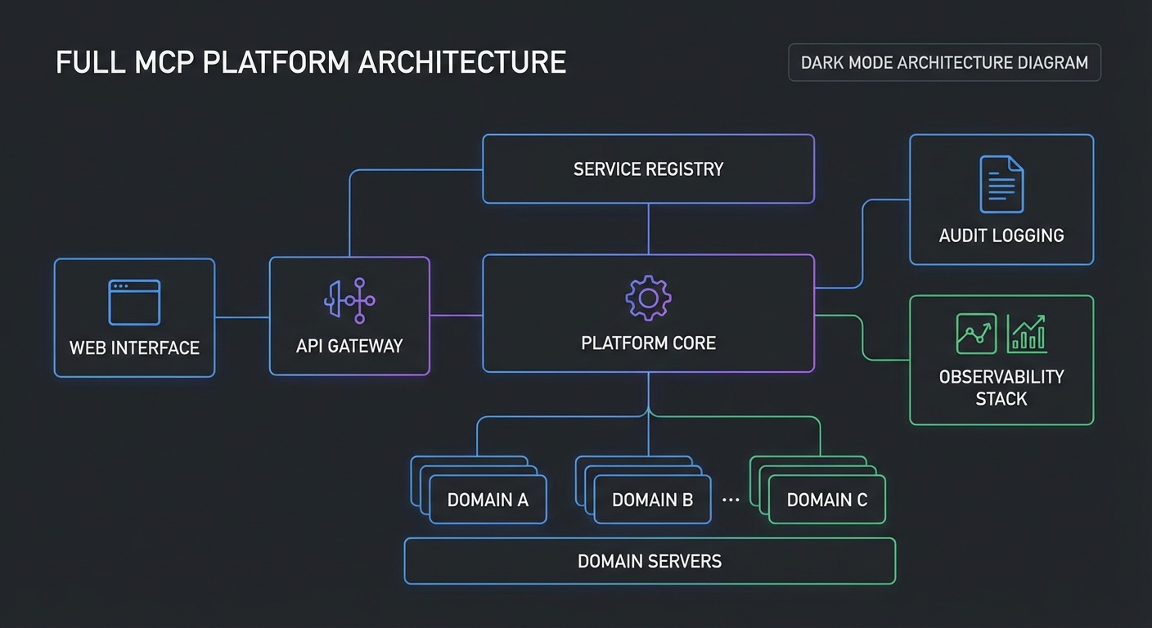Image resolution: width=1152 pixels, height=628 pixels.
Task: Open the Service Registry panel
Action: pos(648,169)
